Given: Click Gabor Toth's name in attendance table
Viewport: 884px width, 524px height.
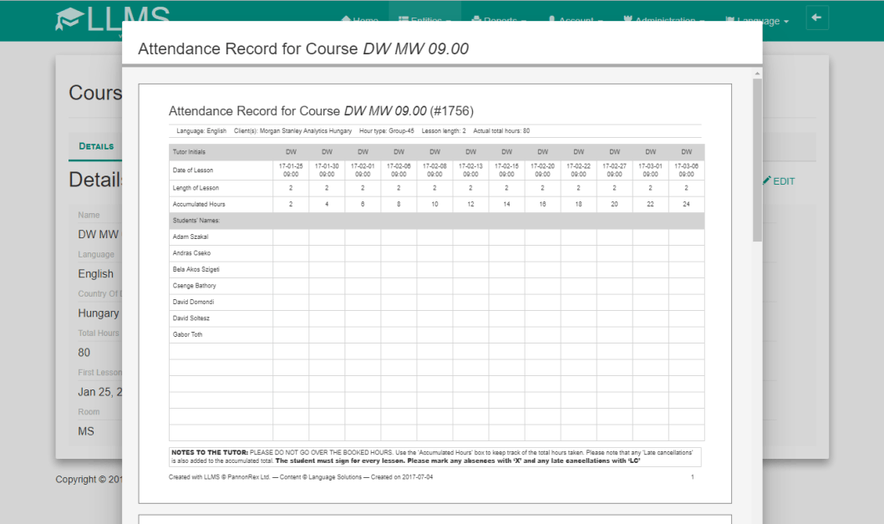Looking at the screenshot, I should coord(187,334).
